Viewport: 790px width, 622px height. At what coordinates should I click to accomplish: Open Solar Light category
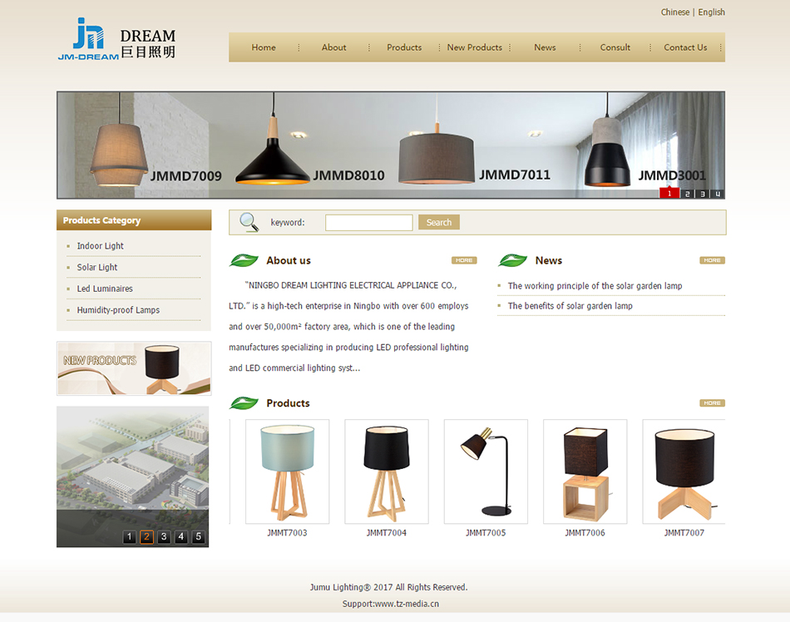click(x=96, y=268)
